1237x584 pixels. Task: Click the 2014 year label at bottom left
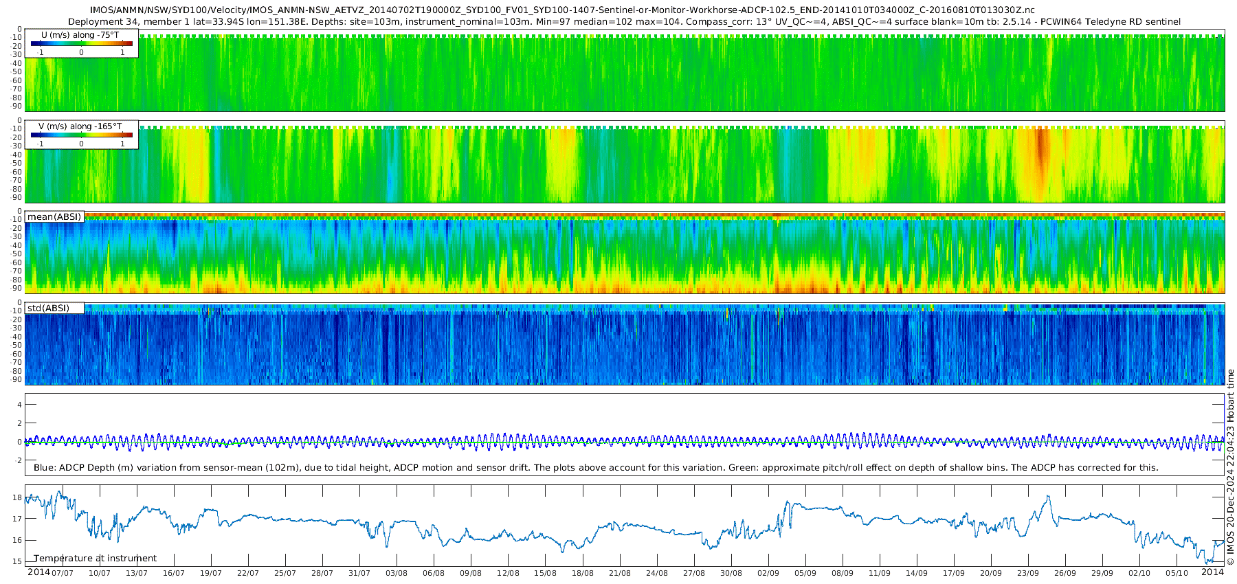tap(38, 572)
